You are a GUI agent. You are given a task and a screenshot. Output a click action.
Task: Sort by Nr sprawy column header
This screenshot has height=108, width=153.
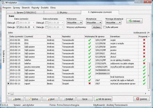(102, 37)
